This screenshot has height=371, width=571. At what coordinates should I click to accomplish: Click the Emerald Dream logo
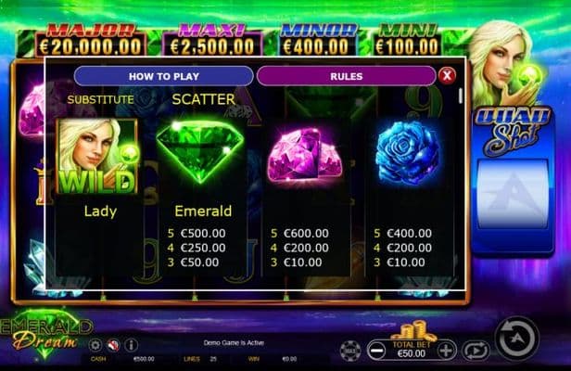click(46, 333)
